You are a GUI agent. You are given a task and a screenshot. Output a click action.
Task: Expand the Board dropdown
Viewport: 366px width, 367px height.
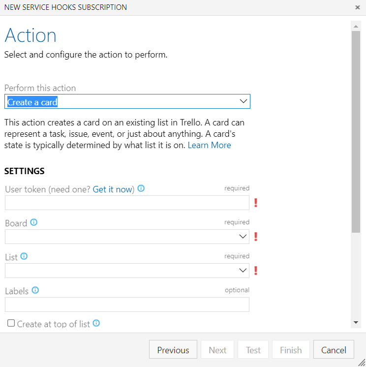coord(243,237)
